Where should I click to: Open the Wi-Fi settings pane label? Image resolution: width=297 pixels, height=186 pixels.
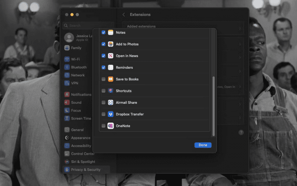pos(75,59)
